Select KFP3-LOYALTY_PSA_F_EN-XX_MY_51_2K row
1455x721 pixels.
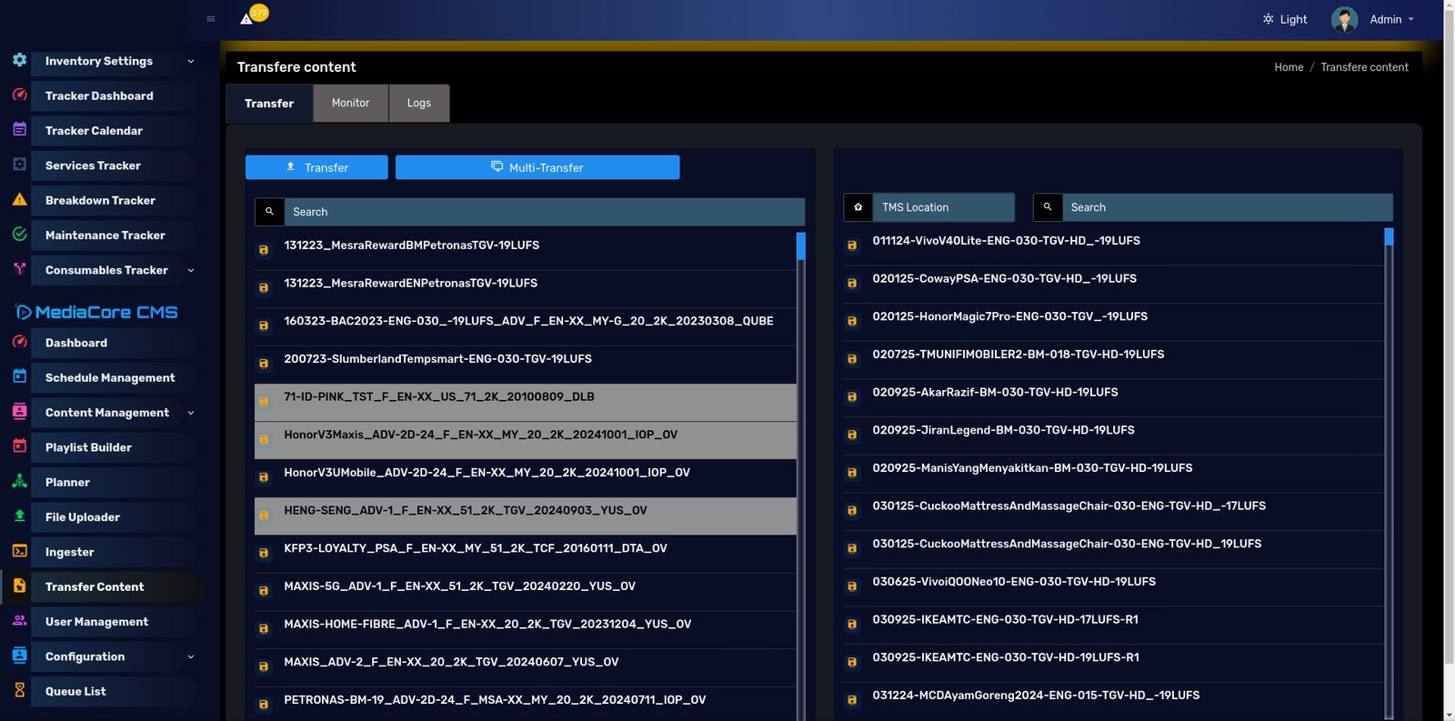pyautogui.click(x=526, y=554)
